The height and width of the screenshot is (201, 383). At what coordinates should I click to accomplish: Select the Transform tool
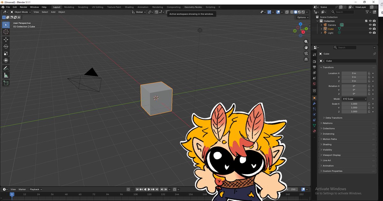6,61
